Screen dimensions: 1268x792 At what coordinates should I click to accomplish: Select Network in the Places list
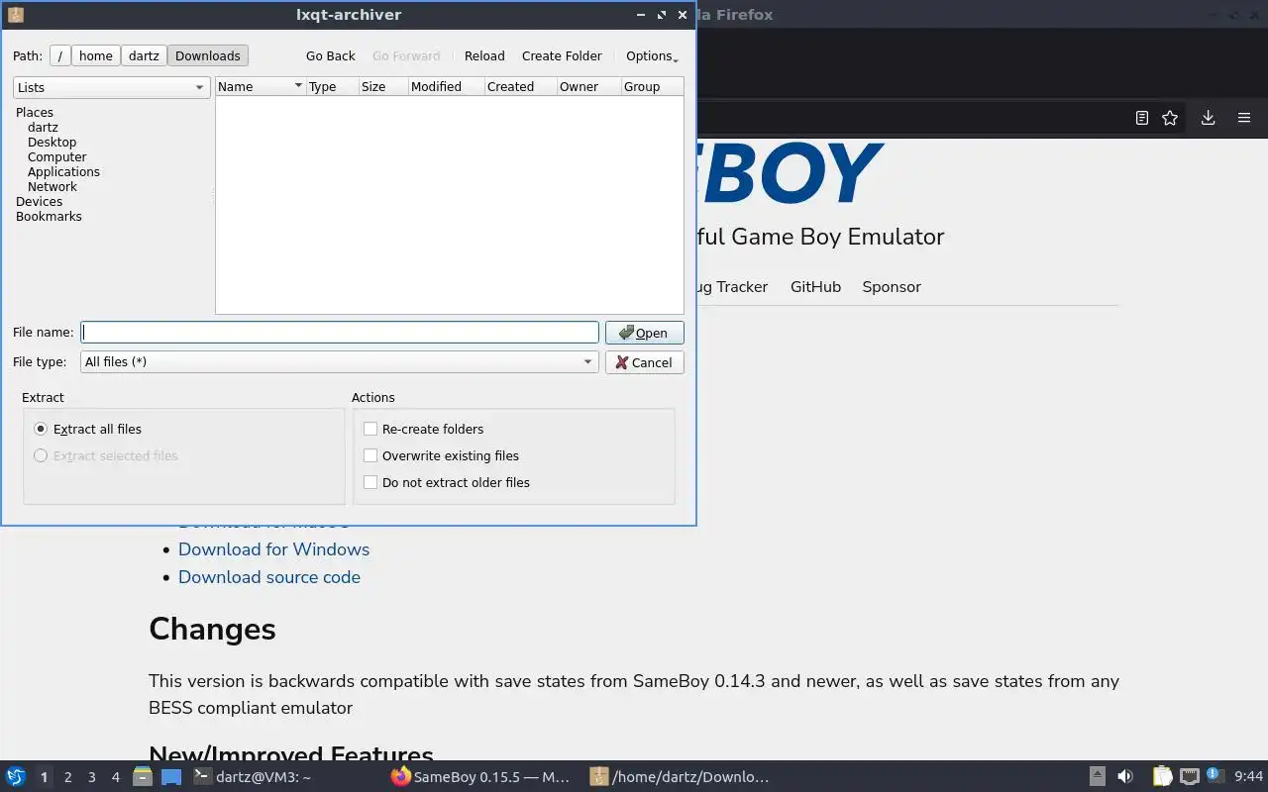(53, 187)
